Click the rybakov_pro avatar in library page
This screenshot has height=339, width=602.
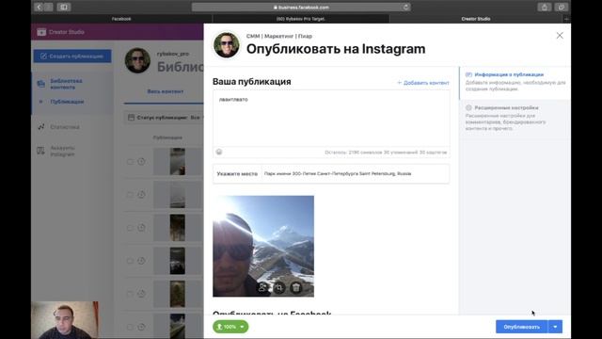click(137, 60)
